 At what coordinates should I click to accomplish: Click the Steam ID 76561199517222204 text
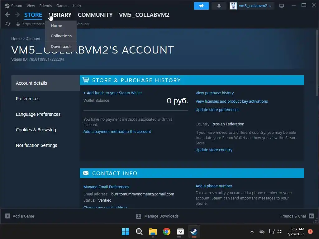point(37,59)
